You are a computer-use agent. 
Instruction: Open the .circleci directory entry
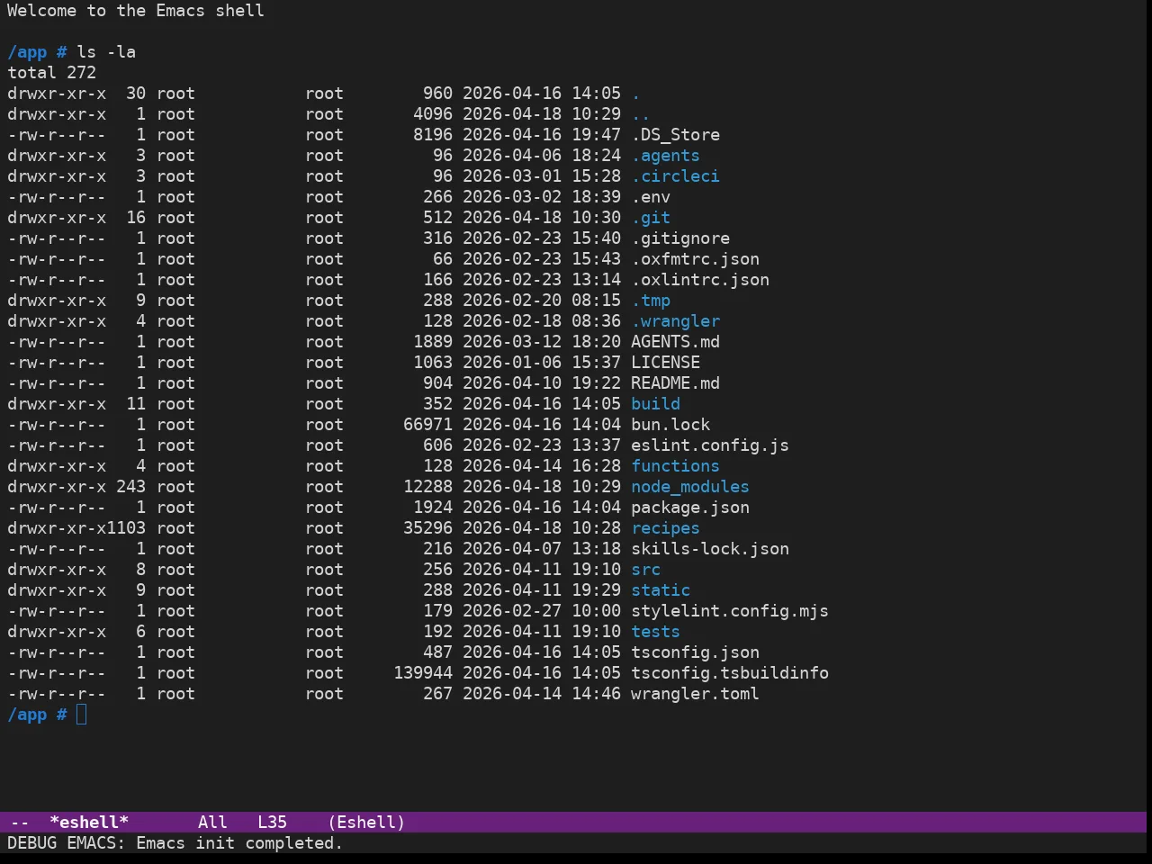(x=675, y=176)
